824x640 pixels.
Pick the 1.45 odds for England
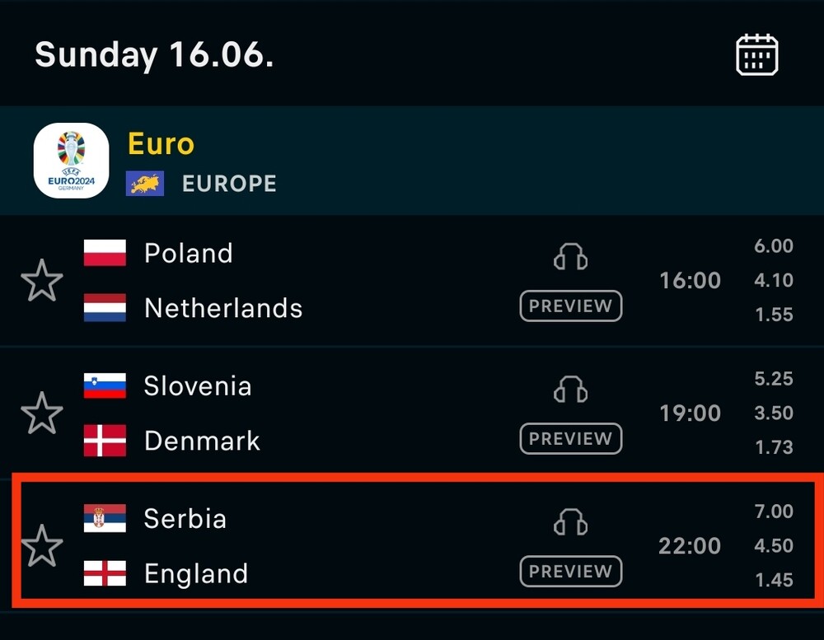(774, 580)
